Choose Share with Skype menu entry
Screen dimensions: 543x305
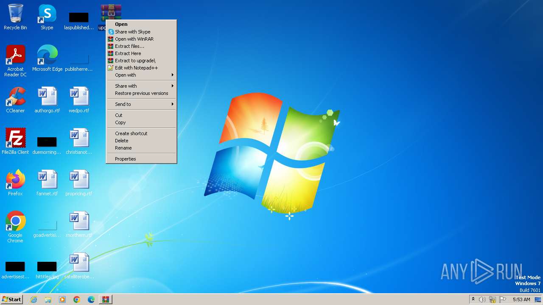(141, 32)
